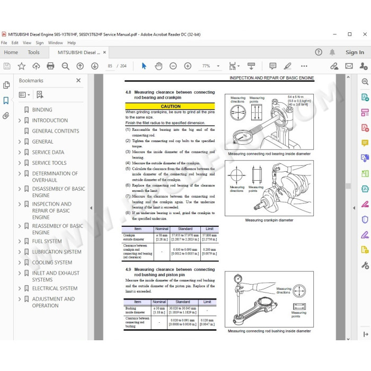Open the Help menu

coord(72,43)
